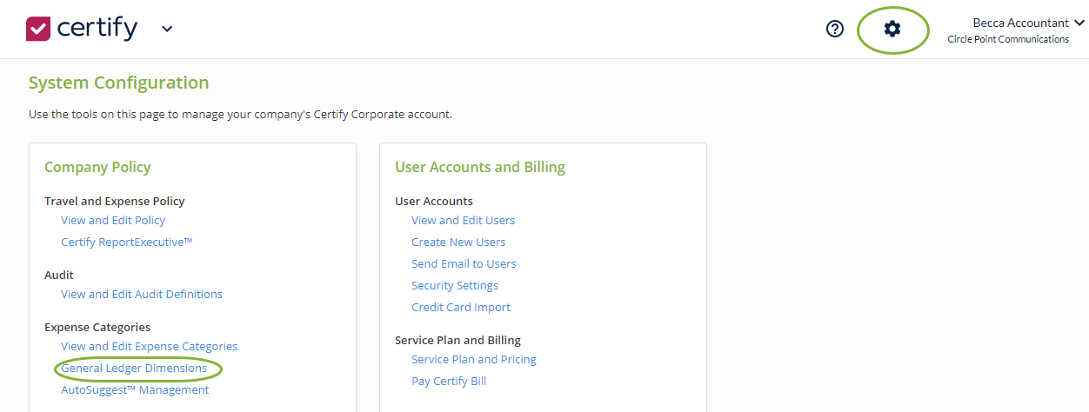Select Create New Users link
The image size is (1089, 412).
pos(458,243)
